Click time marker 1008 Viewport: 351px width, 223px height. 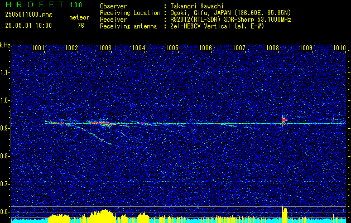pos(272,47)
